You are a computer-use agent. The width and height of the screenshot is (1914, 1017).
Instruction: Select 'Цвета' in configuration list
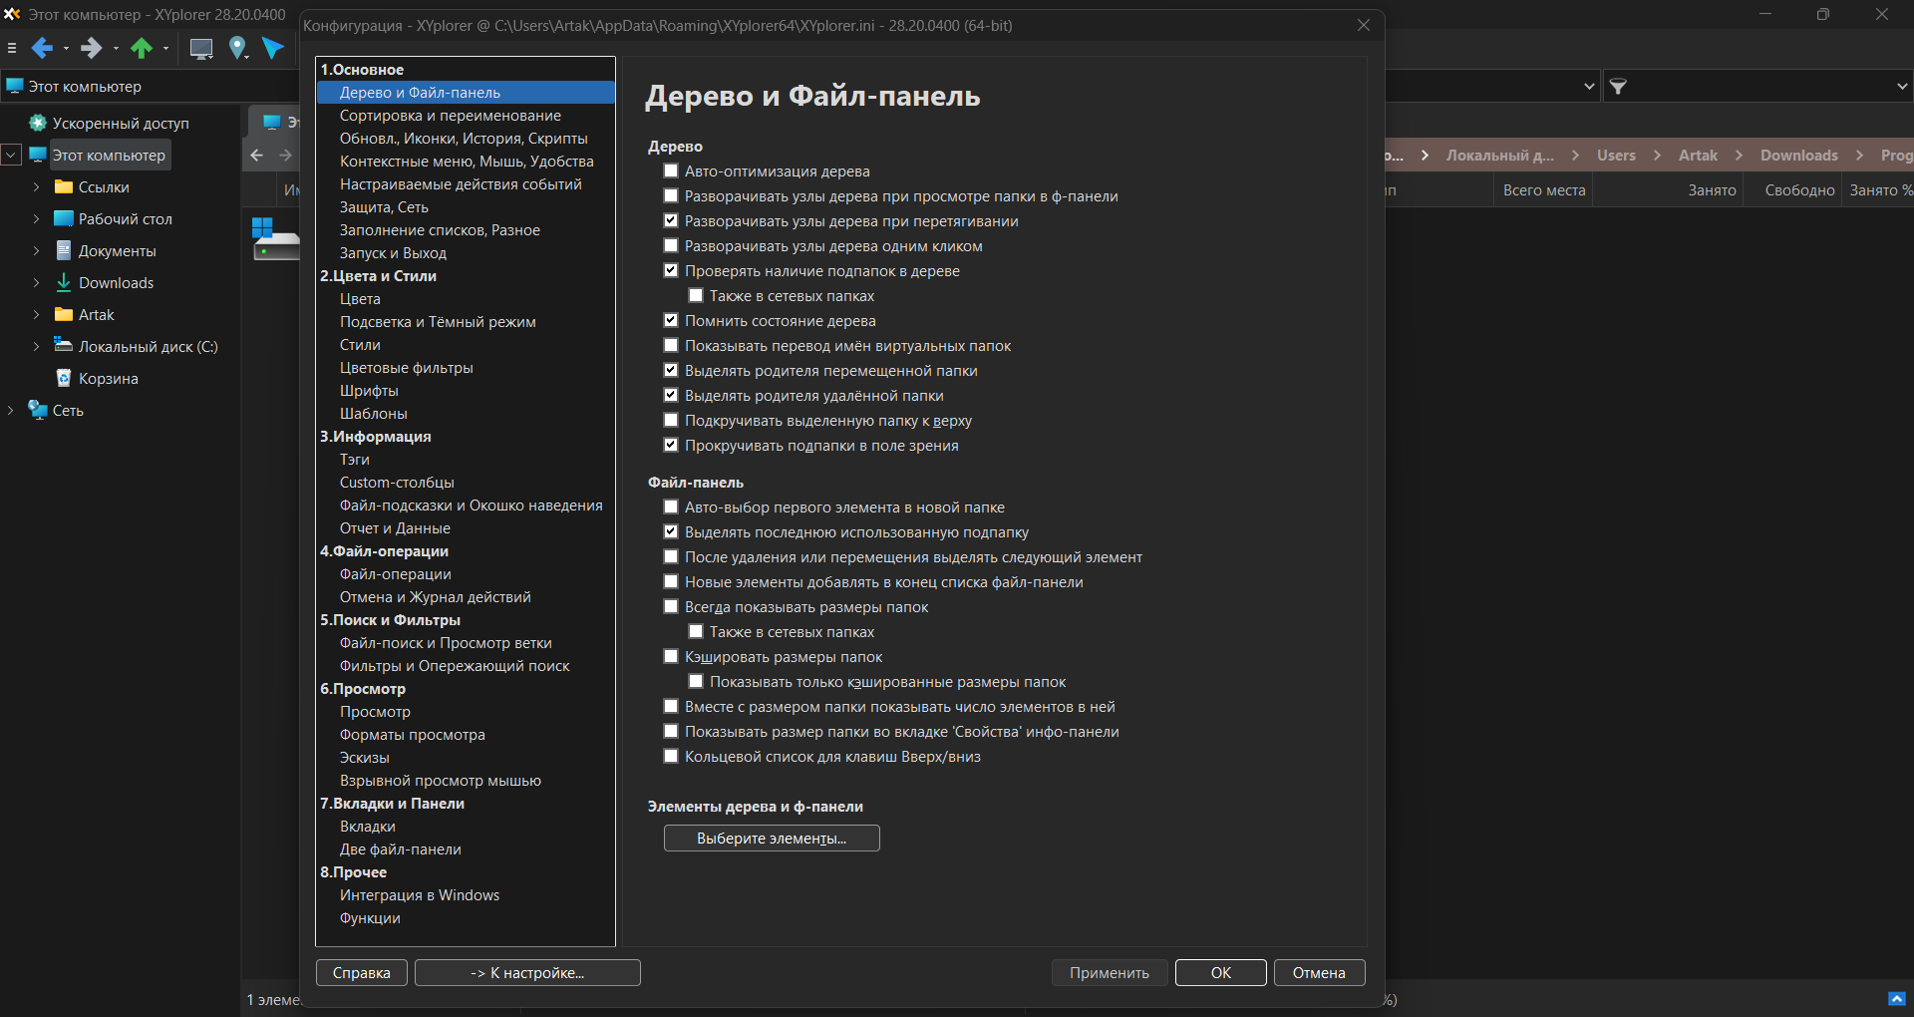pos(360,299)
